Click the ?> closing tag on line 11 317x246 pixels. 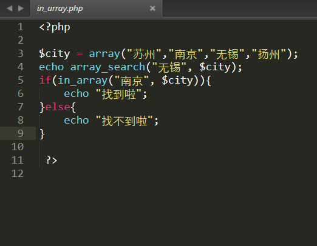[x=52, y=160]
